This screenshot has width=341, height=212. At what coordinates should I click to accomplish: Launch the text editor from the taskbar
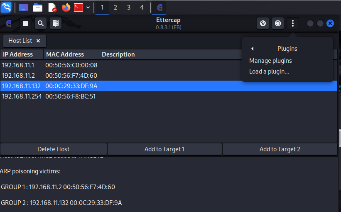point(52,7)
